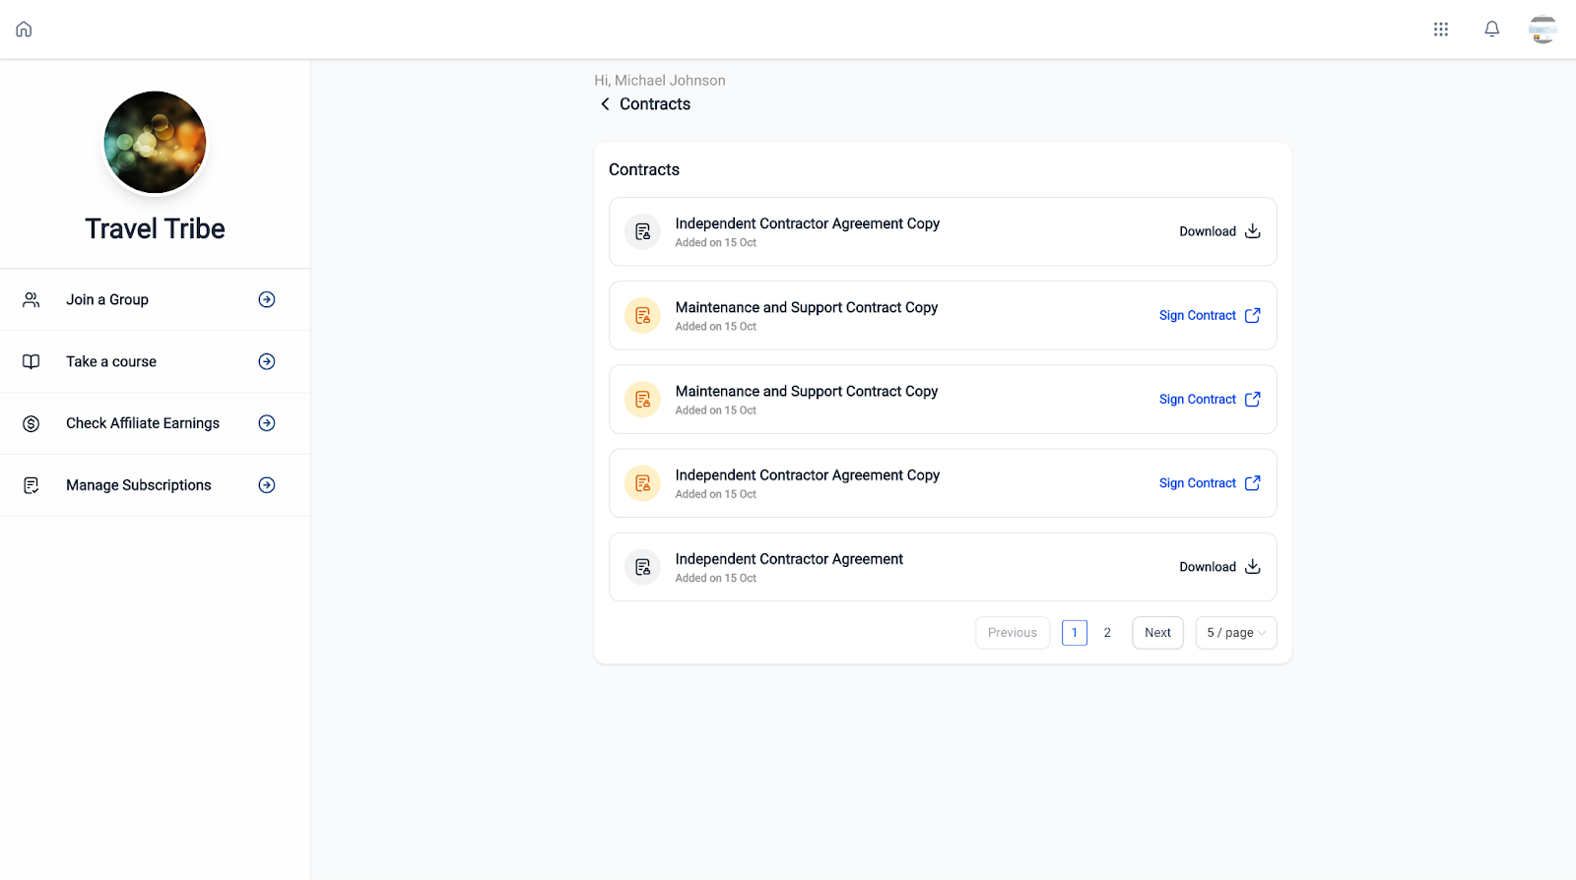Click the Travel Tribe round logo image
The height and width of the screenshot is (880, 1576).
click(x=156, y=143)
